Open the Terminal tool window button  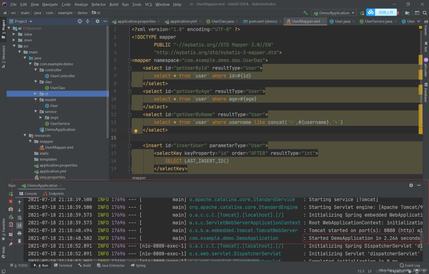(x=63, y=265)
